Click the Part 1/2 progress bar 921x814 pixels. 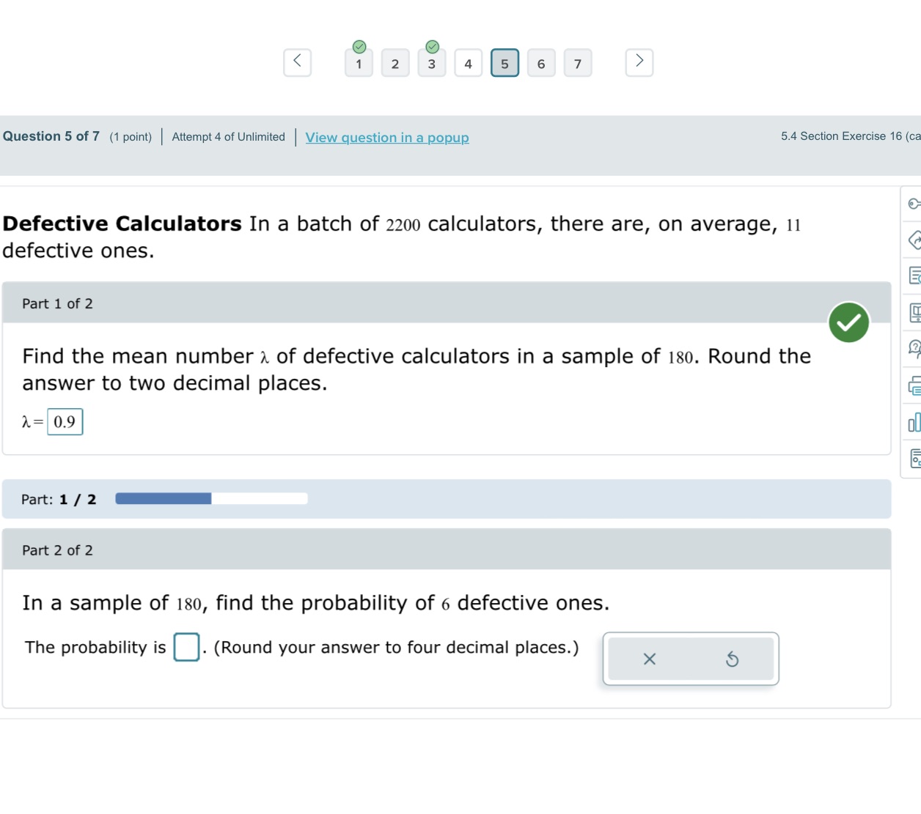coord(211,498)
